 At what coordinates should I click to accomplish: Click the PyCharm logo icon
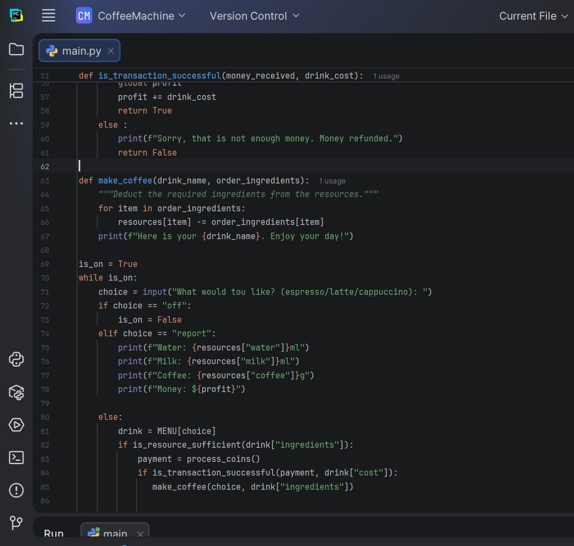click(x=16, y=15)
